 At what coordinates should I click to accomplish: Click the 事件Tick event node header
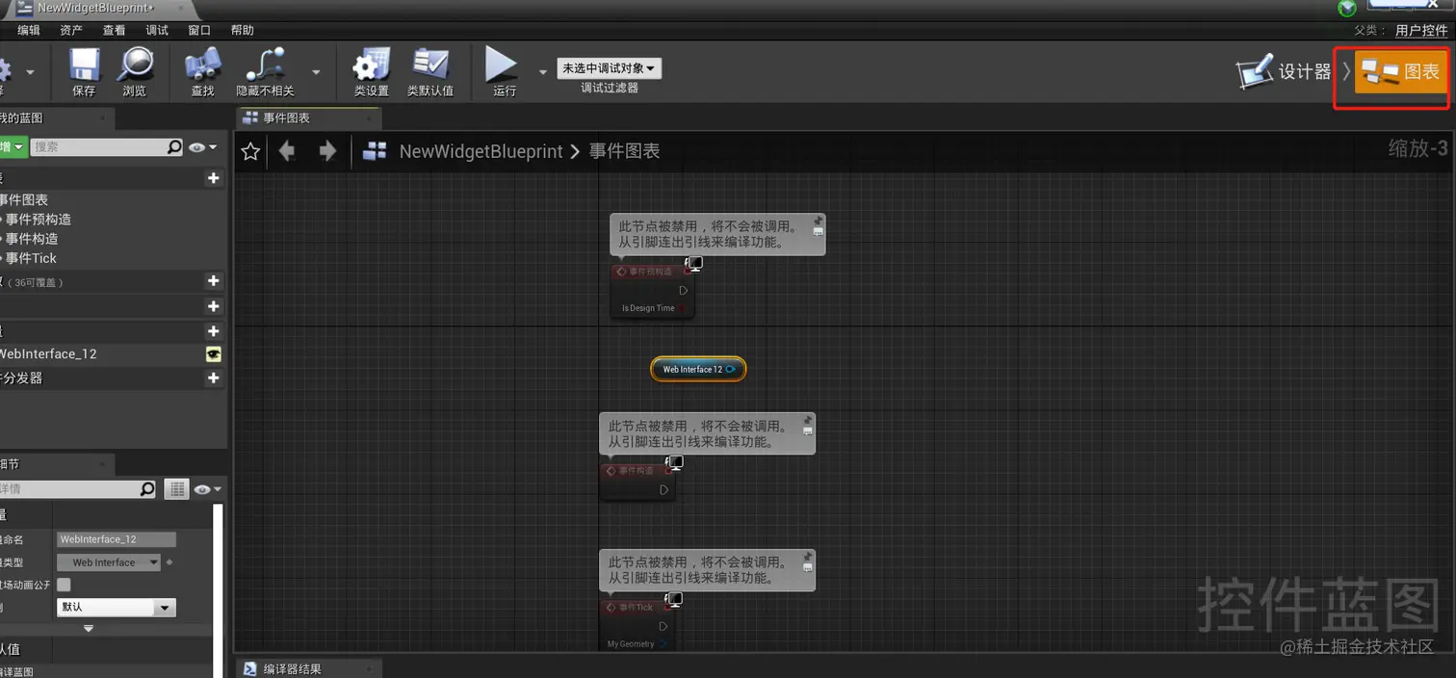(637, 608)
